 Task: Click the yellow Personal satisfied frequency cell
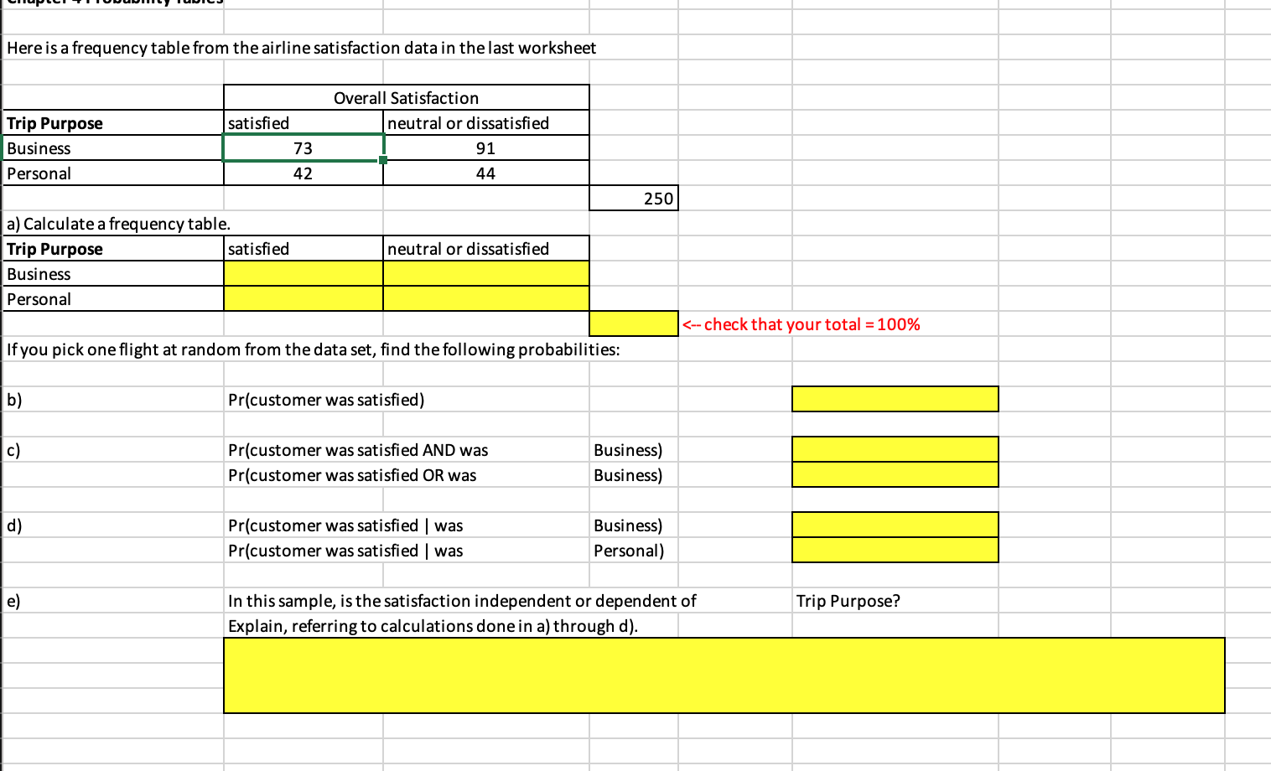pos(302,298)
